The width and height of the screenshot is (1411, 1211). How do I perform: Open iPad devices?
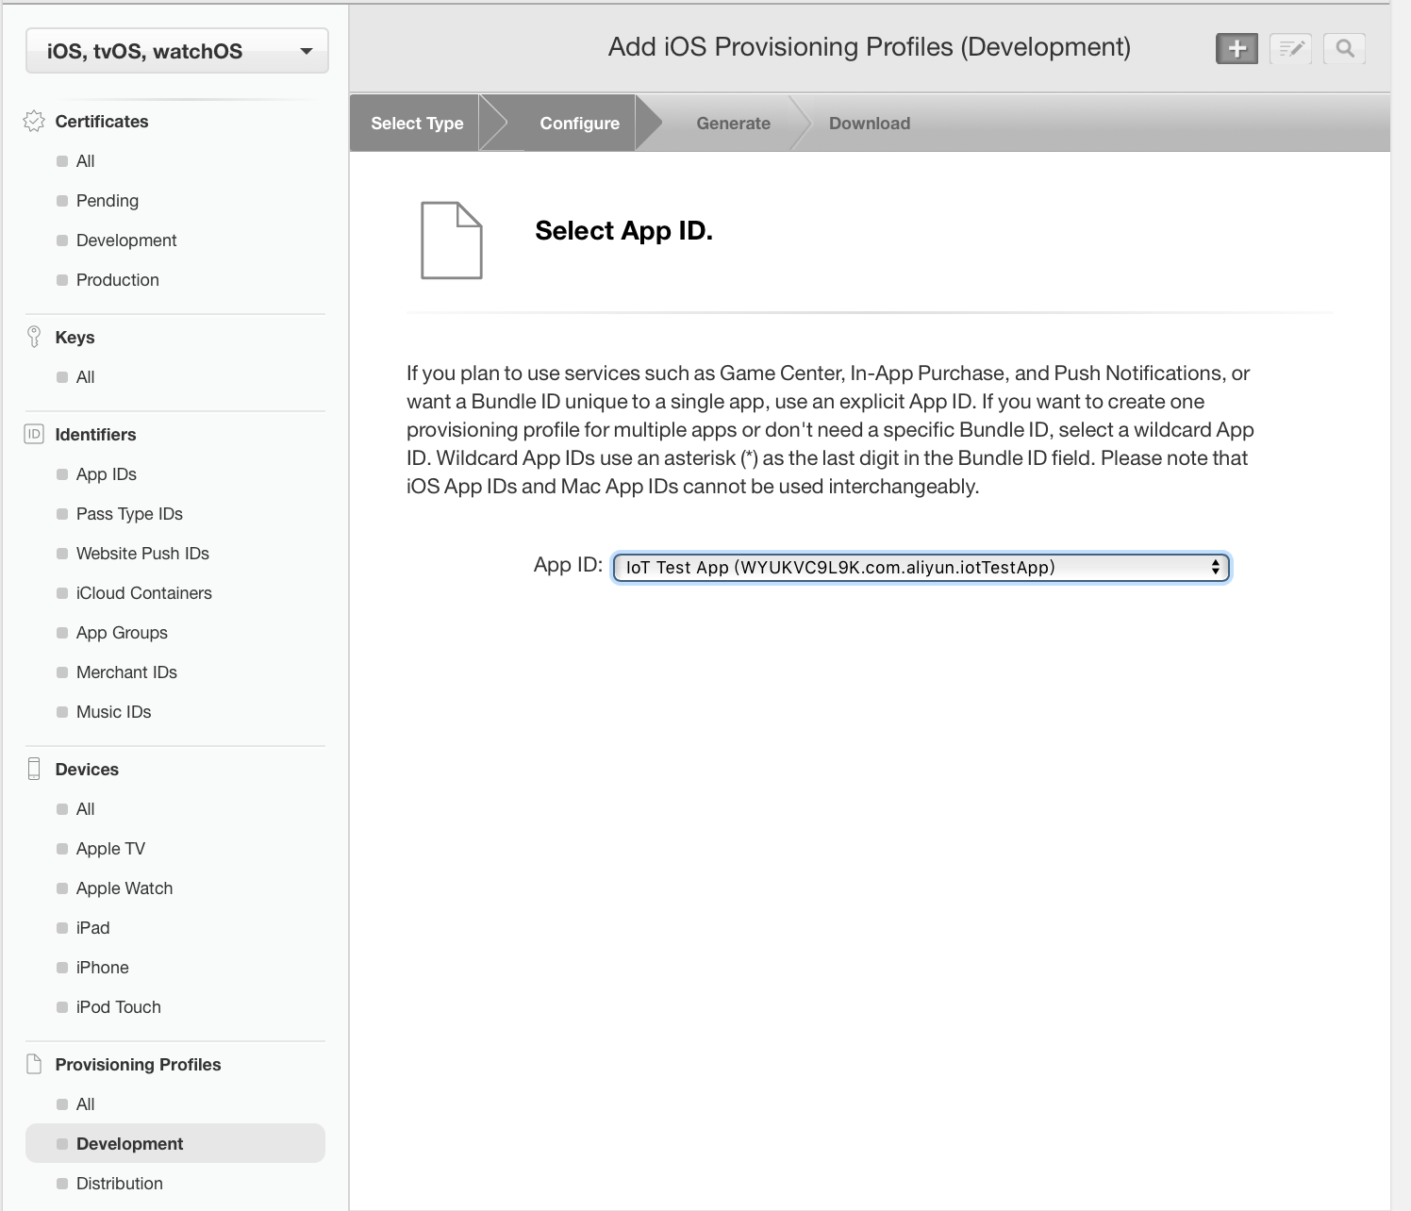click(92, 928)
